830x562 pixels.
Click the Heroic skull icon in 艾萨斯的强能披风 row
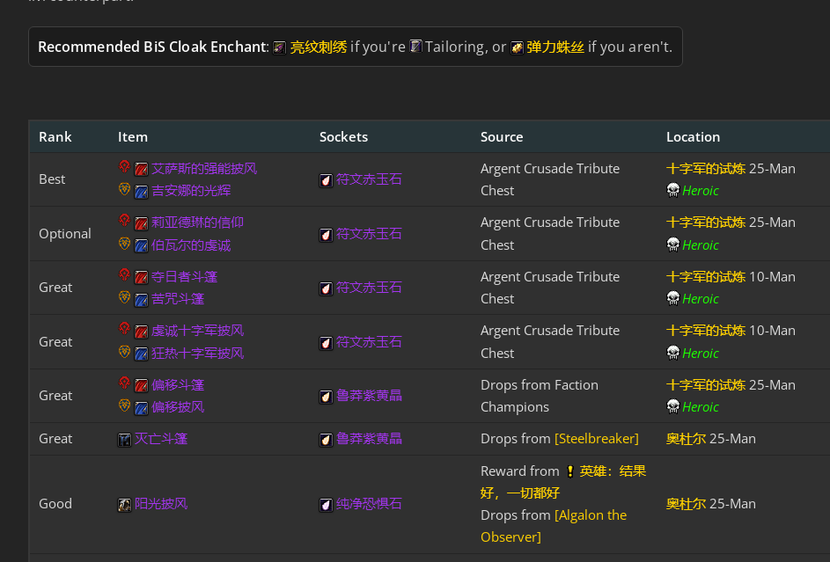(x=672, y=190)
